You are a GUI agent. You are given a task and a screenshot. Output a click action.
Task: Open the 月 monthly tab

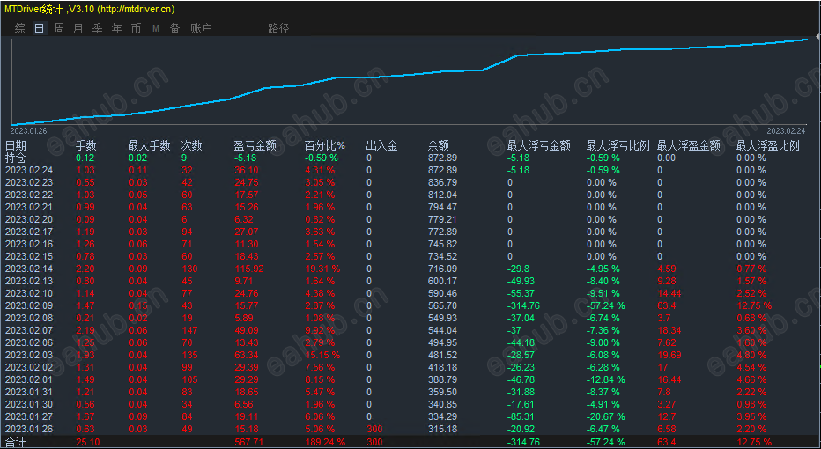point(78,28)
